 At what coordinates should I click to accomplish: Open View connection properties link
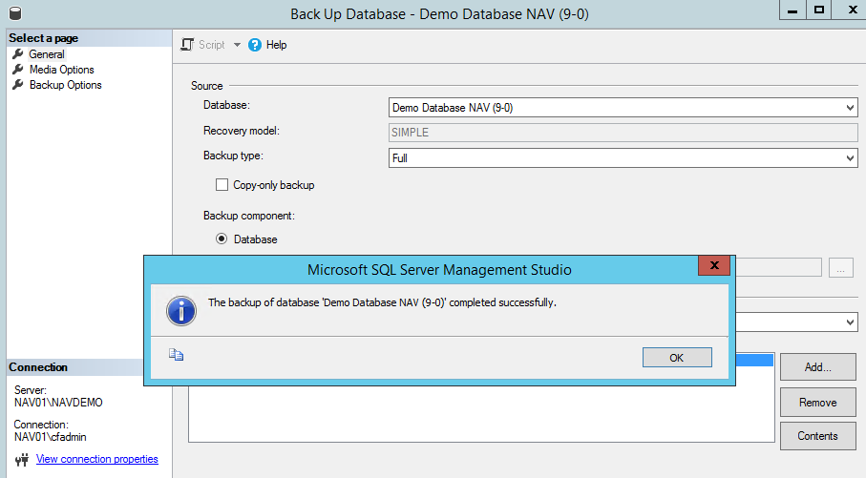point(97,459)
